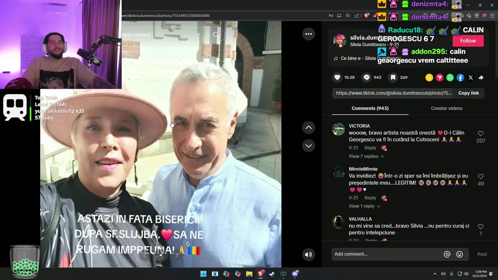Like VICTORIA's comment
This screenshot has width=498, height=280.
click(x=480, y=133)
